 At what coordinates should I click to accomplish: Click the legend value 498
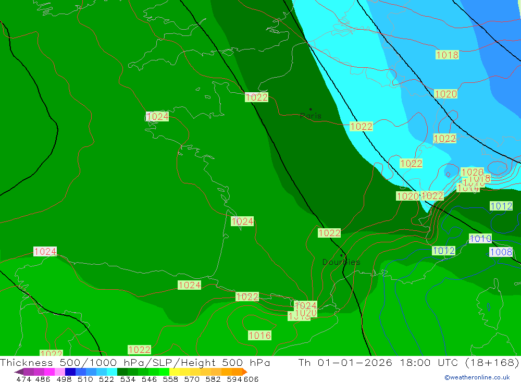point(63,379)
